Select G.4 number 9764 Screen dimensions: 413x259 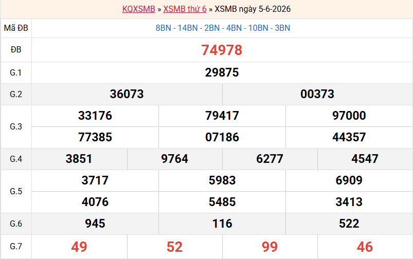coord(175,159)
